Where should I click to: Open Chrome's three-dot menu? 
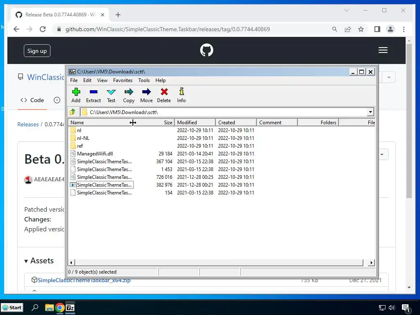tap(404, 29)
